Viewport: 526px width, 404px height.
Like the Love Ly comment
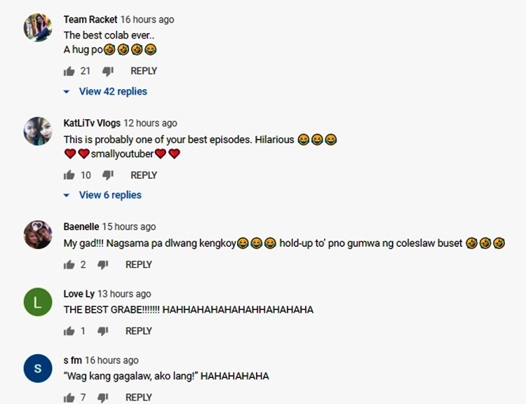coord(69,331)
